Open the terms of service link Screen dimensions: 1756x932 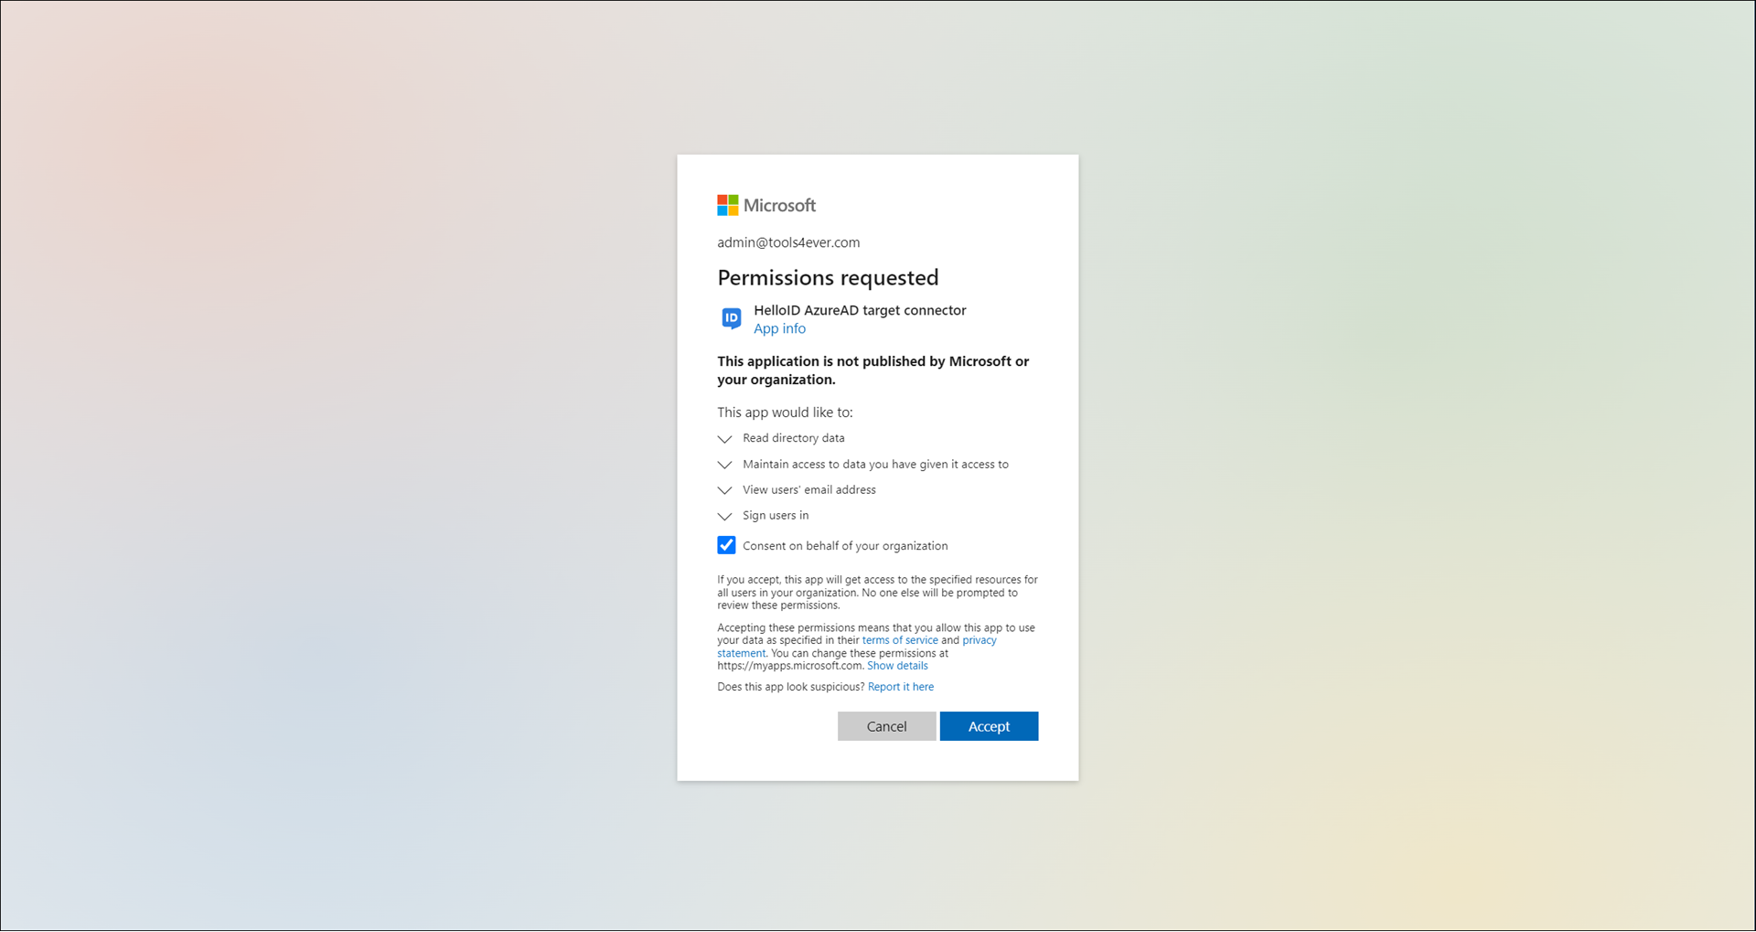click(900, 640)
